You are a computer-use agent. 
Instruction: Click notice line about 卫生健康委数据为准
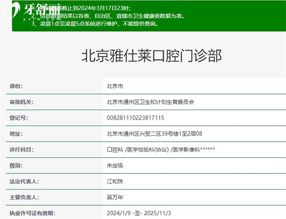click(108, 16)
